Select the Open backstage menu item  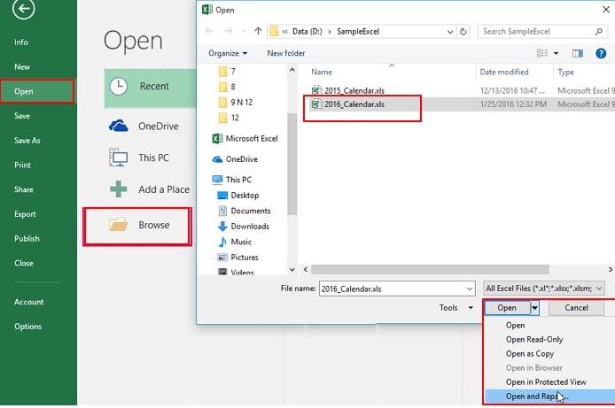click(x=37, y=91)
